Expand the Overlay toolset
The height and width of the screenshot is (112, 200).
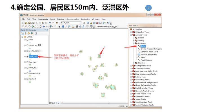point(134,40)
